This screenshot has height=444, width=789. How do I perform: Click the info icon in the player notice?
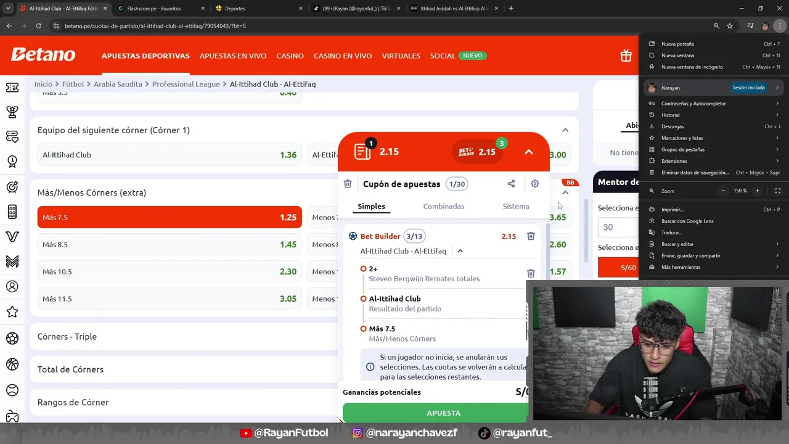click(x=370, y=367)
